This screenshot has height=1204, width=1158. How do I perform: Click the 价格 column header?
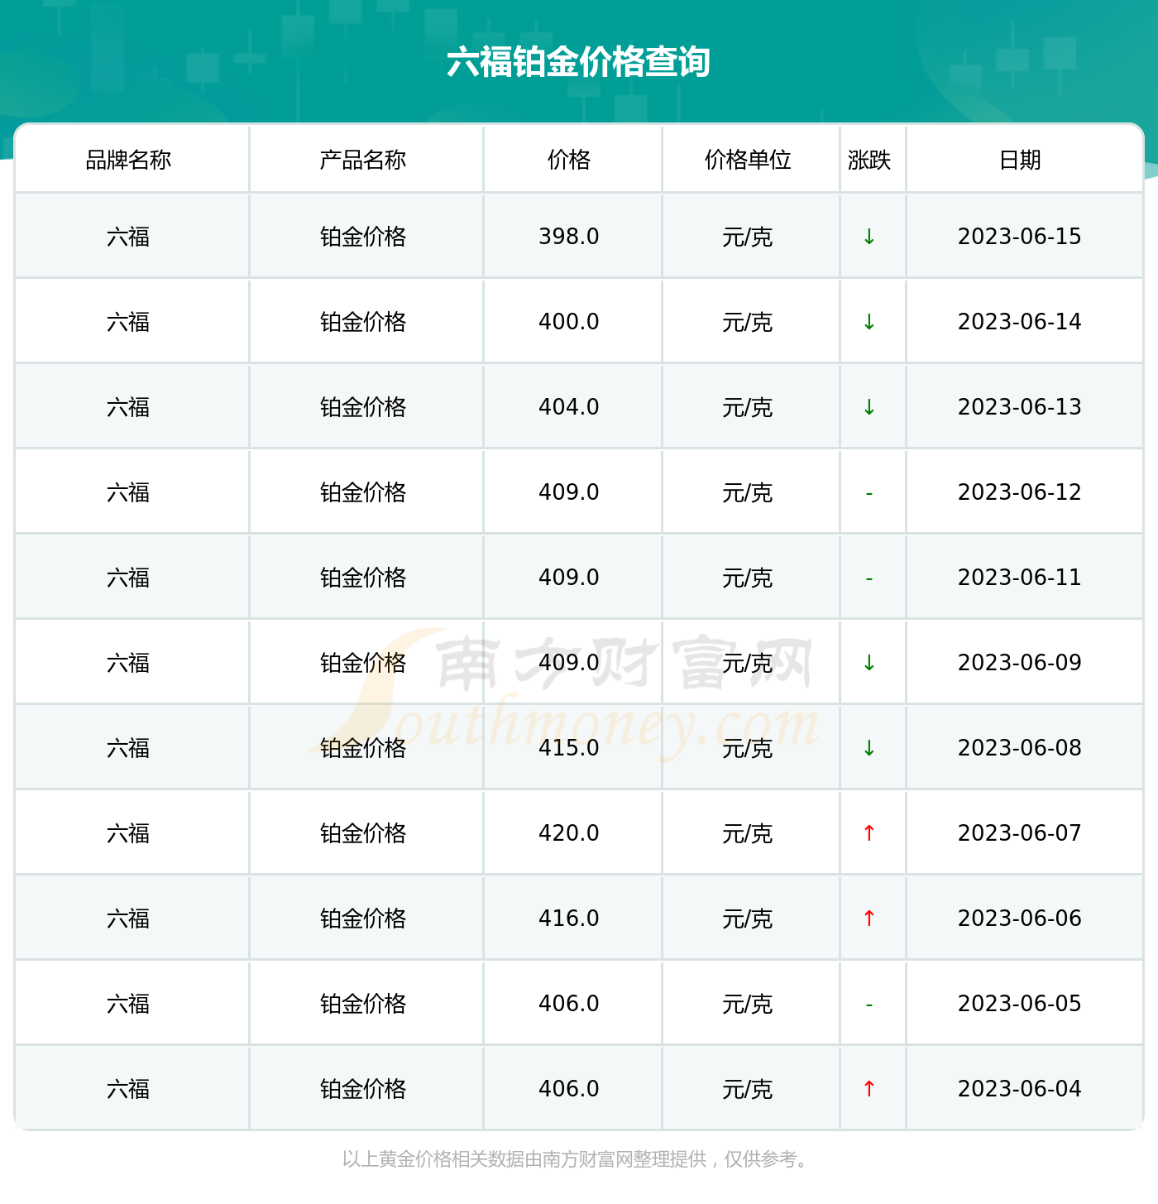coord(569,160)
